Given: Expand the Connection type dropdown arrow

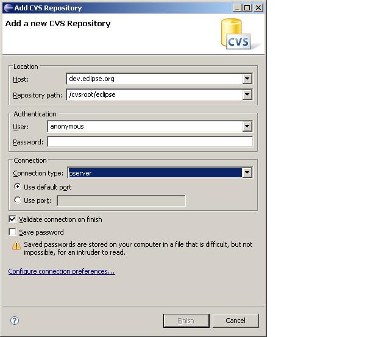Looking at the screenshot, I should (x=247, y=172).
